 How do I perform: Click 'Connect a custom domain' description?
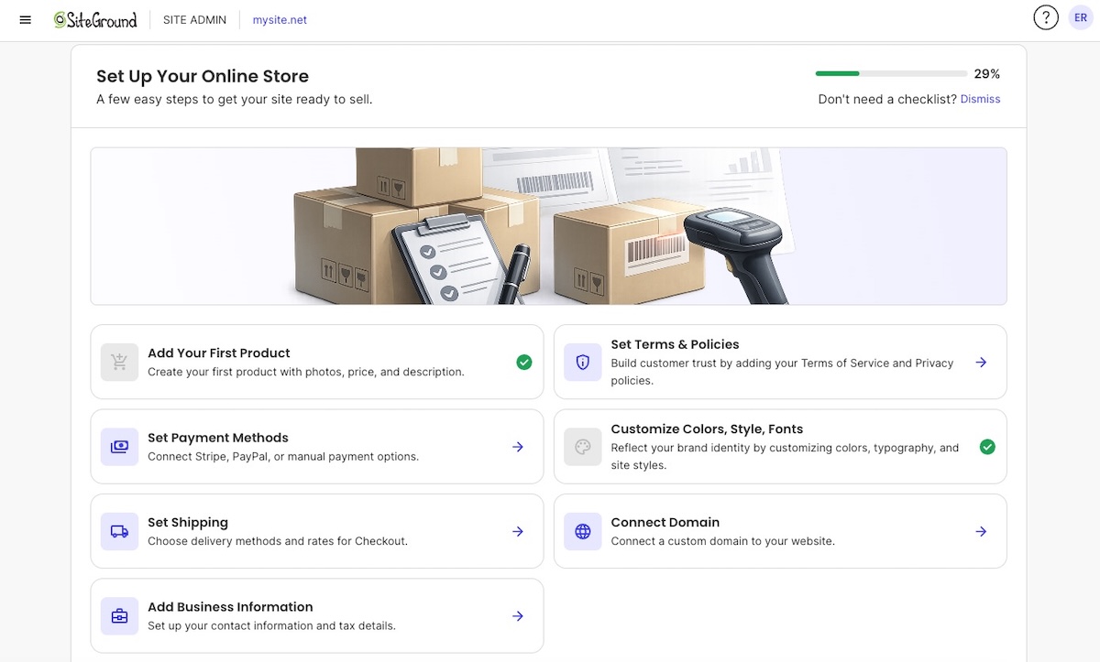[723, 541]
